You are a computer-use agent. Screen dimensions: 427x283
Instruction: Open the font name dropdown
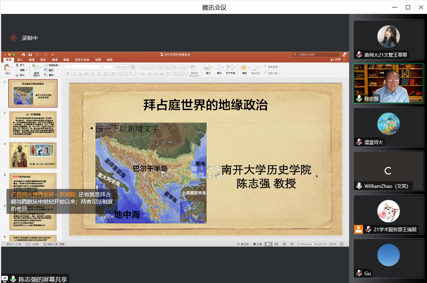(101, 67)
